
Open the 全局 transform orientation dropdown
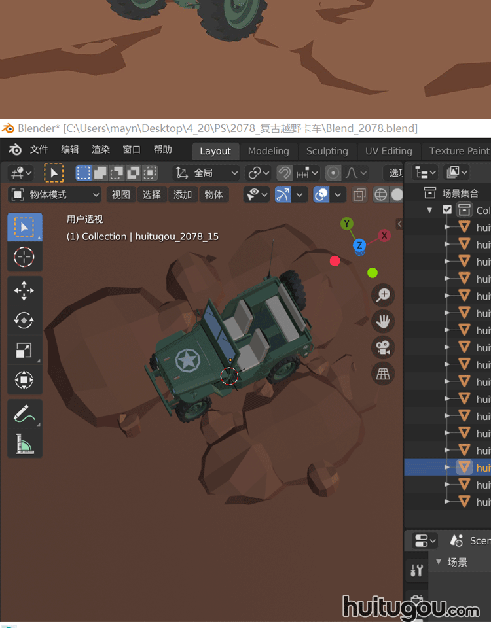tap(206, 173)
